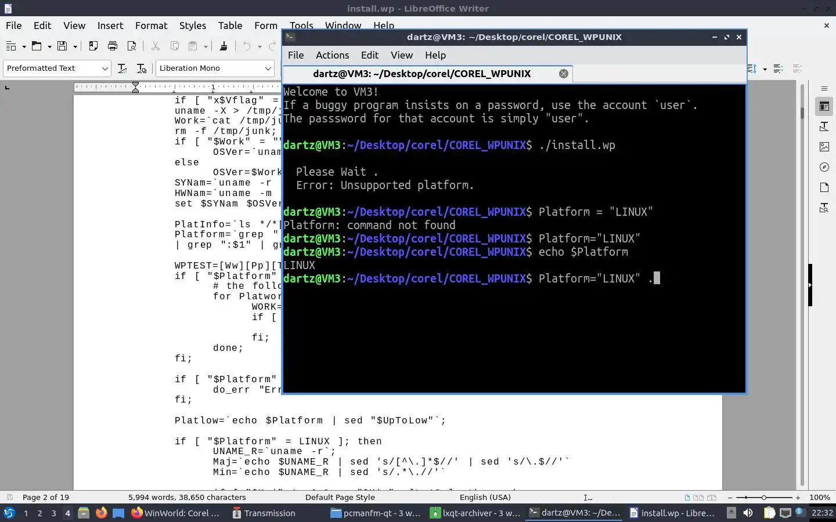Viewport: 836px width, 522px height.
Task: Open the sidebar settings hamburger menu
Action: [x=824, y=88]
